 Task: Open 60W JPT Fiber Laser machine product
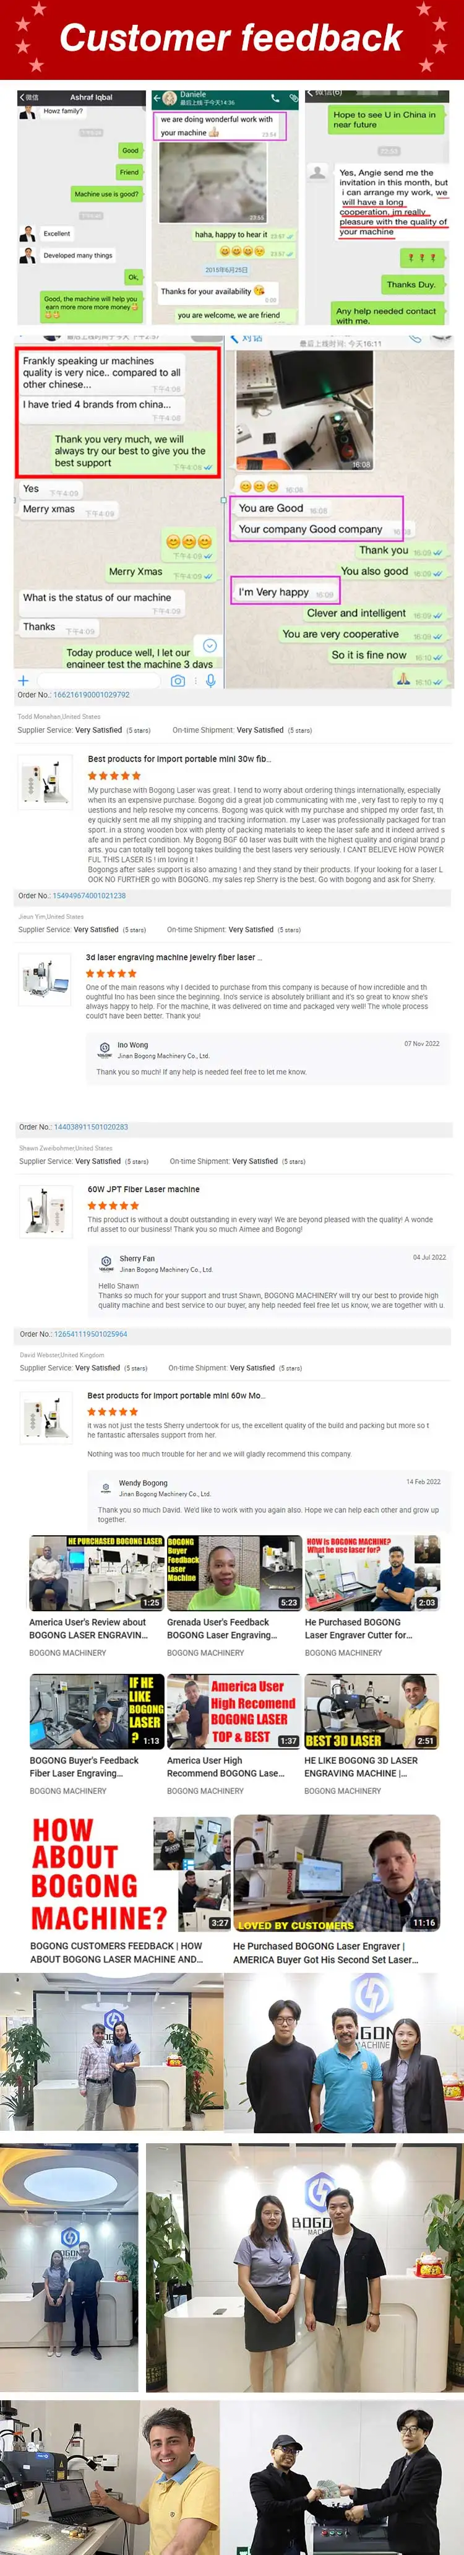(x=143, y=1189)
